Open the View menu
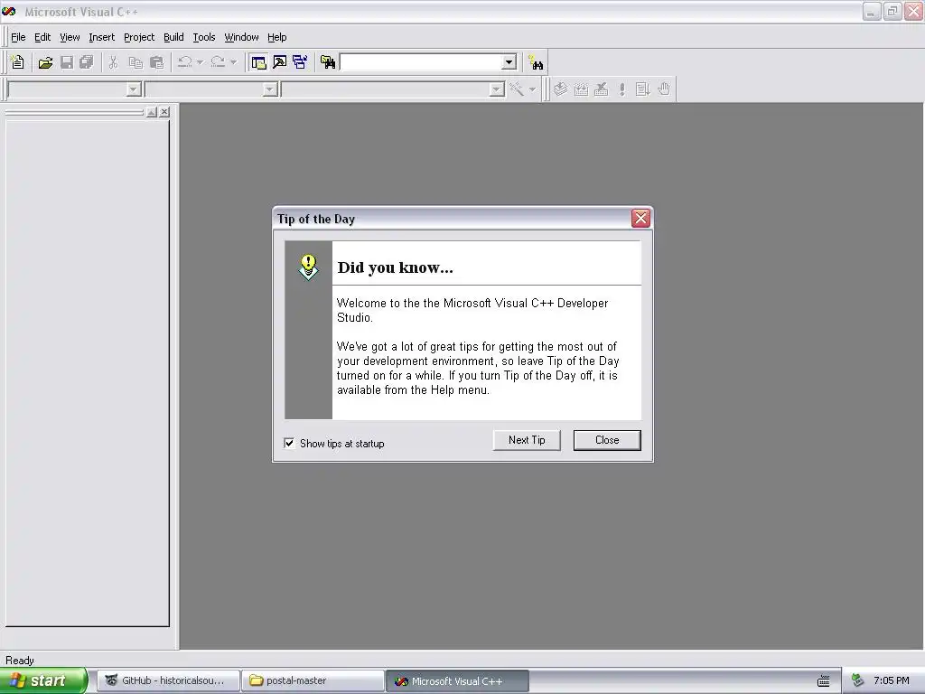Screen dimensions: 925x694 click(70, 37)
